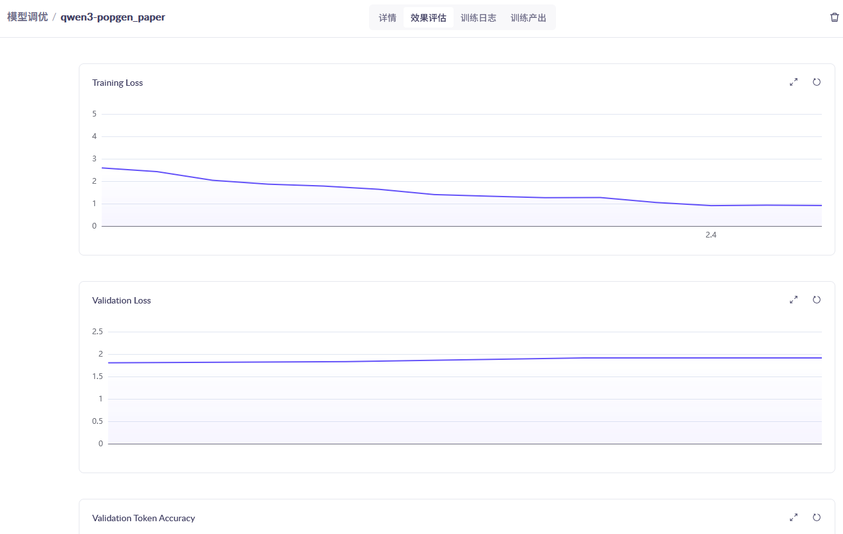Click the qwen3-popgen_paper breadcrumb title
This screenshot has width=843, height=534.
pyautogui.click(x=113, y=17)
